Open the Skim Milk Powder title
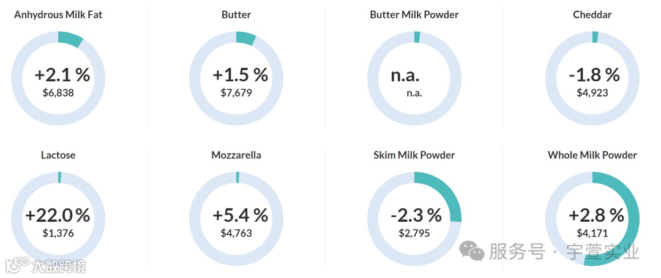 point(414,155)
